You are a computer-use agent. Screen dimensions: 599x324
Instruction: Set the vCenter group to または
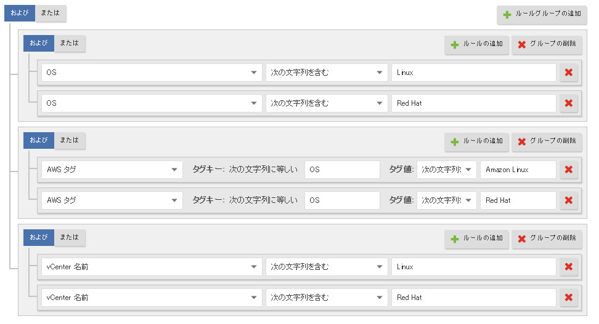[70, 237]
